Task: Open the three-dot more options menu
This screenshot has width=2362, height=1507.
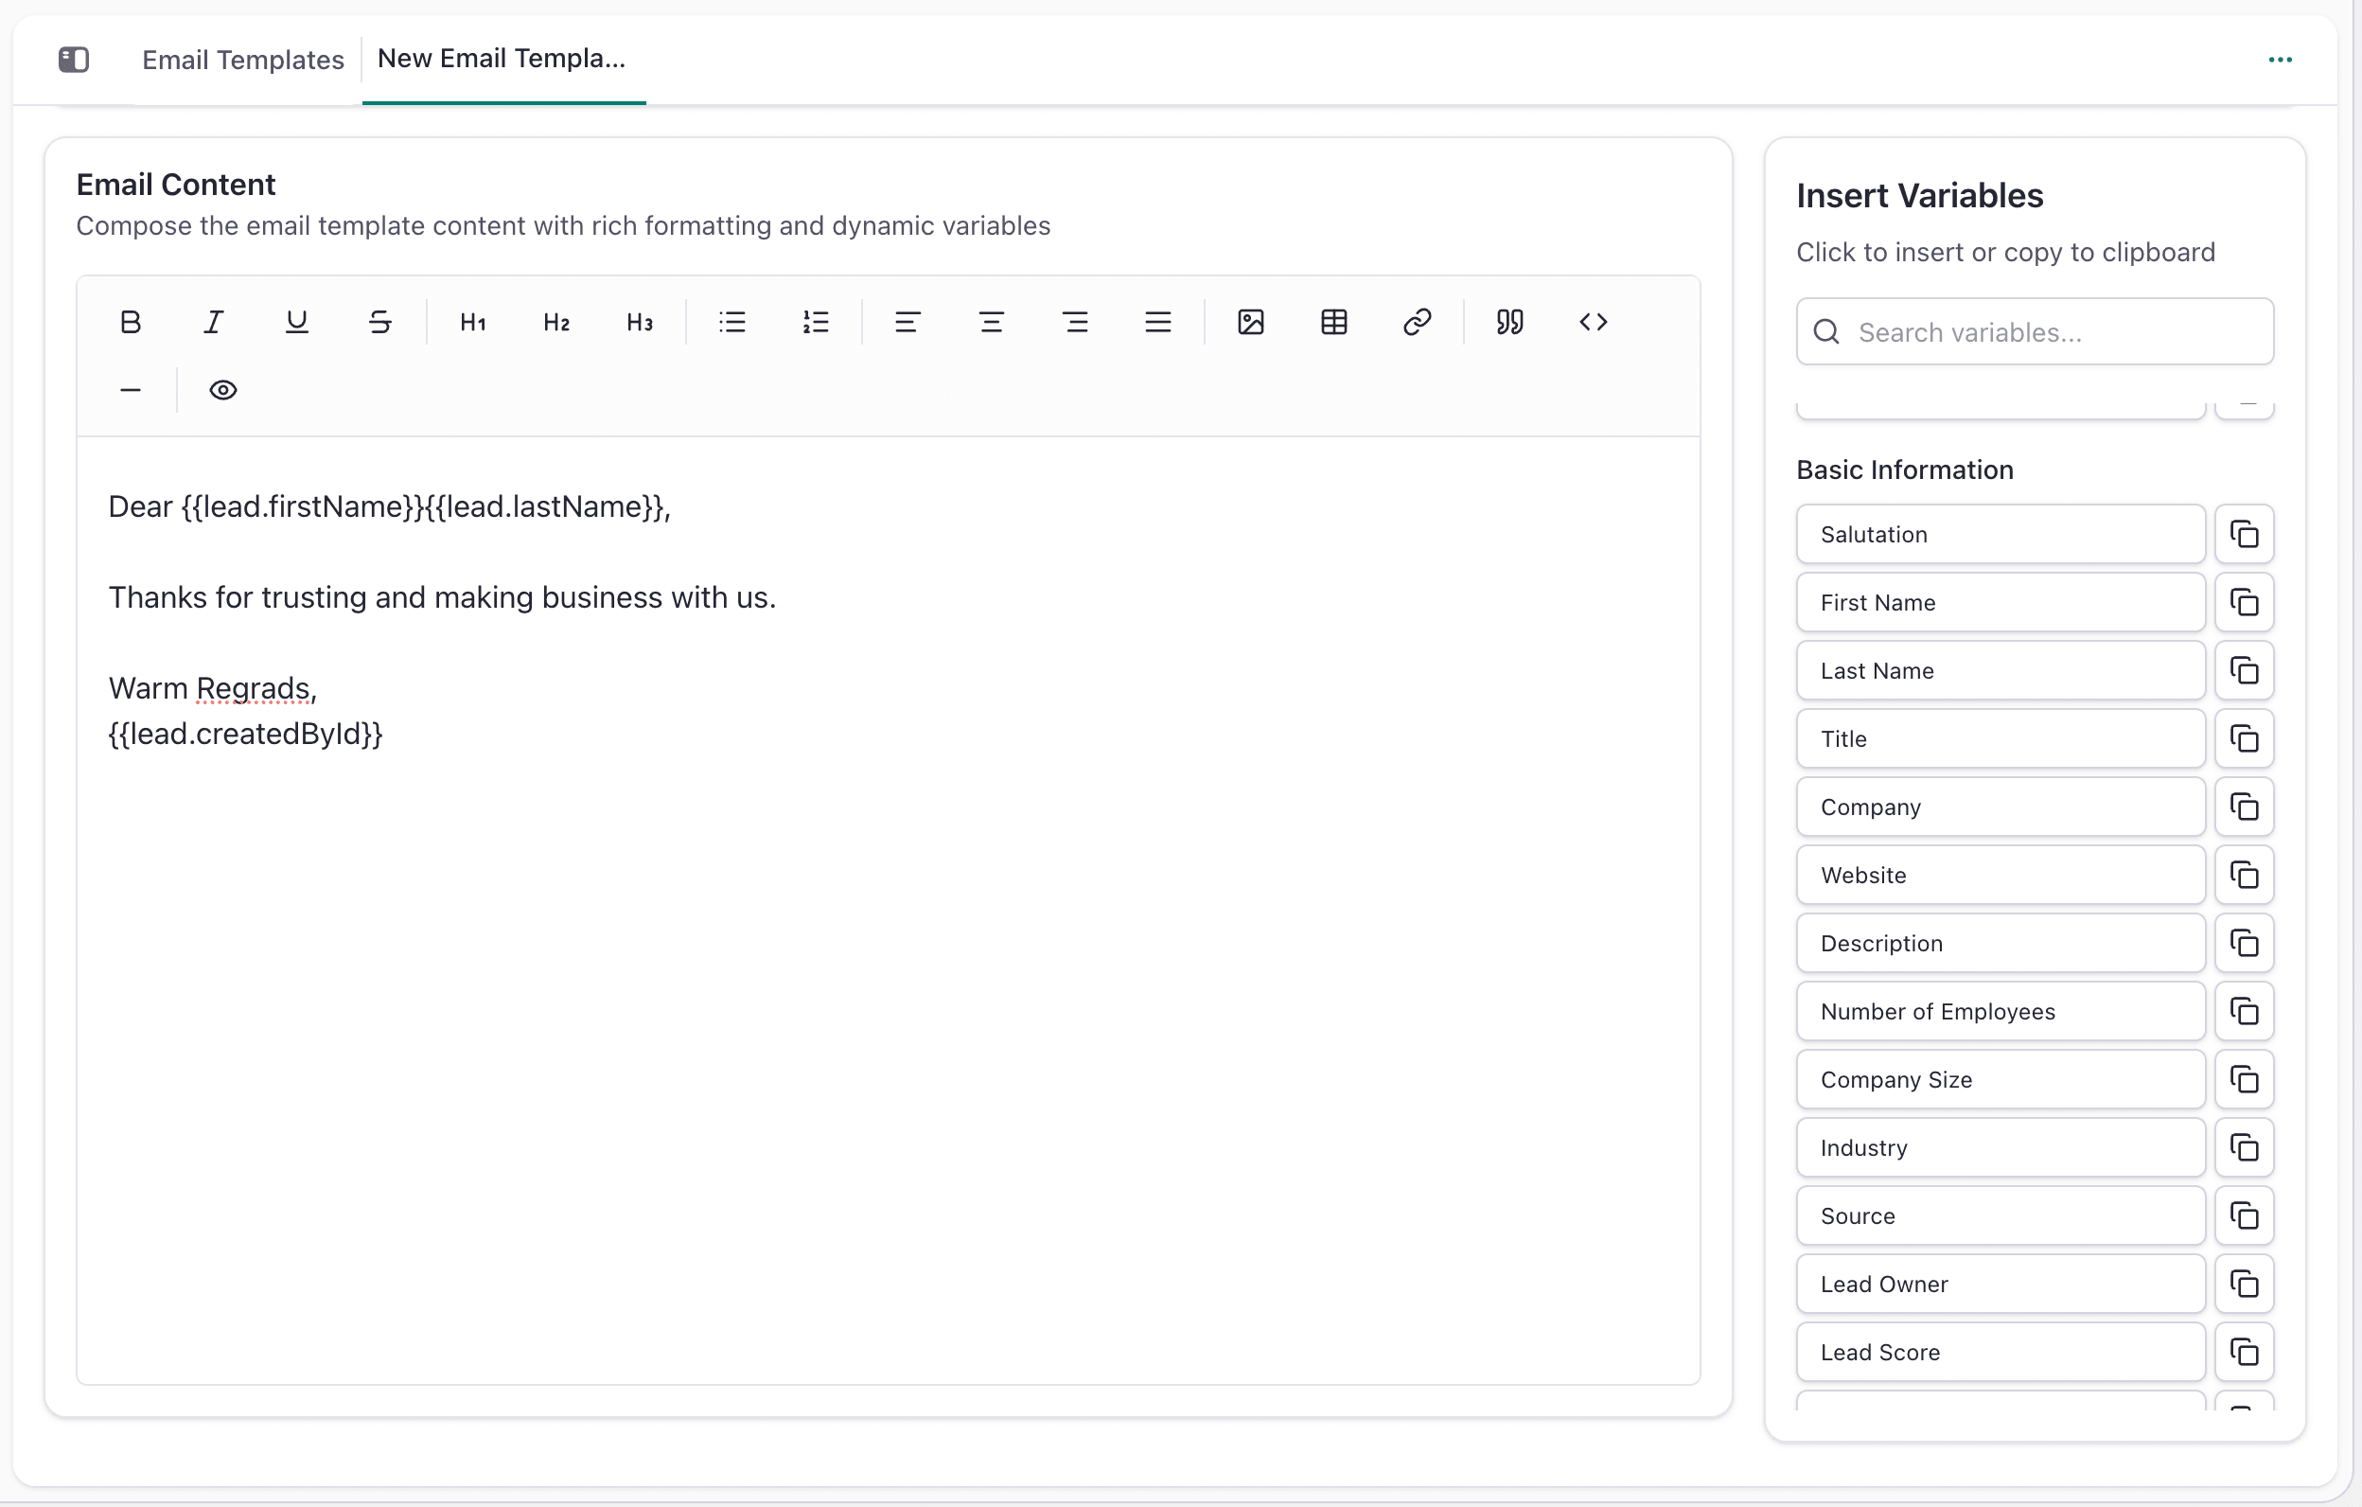Action: coord(2281,60)
